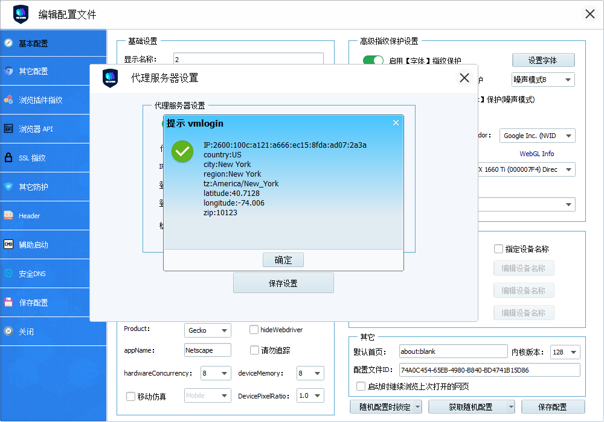
Task: Check the 指定设备名称 checkbox
Action: click(498, 248)
